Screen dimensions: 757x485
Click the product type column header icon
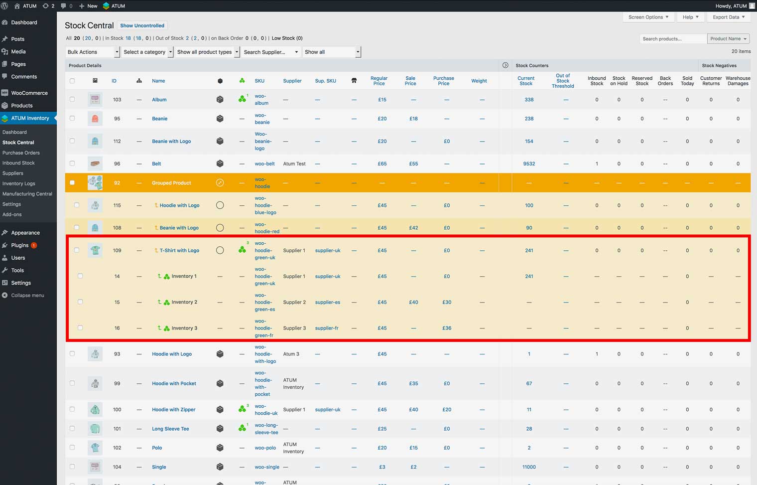coord(220,81)
